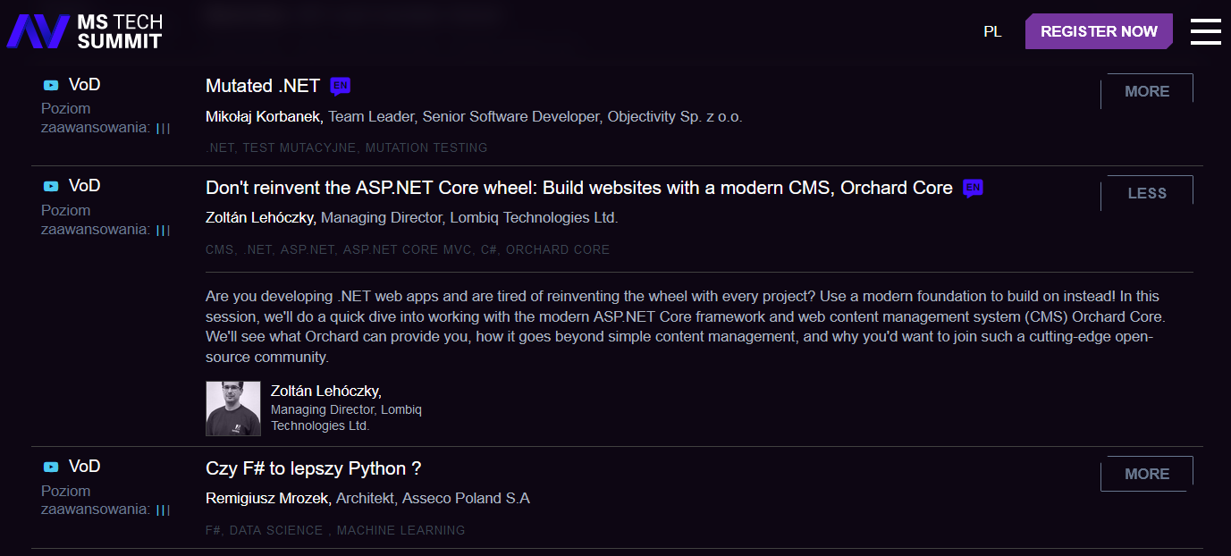Click the Mutated .NET tags line
This screenshot has width=1231, height=556.
pos(347,147)
